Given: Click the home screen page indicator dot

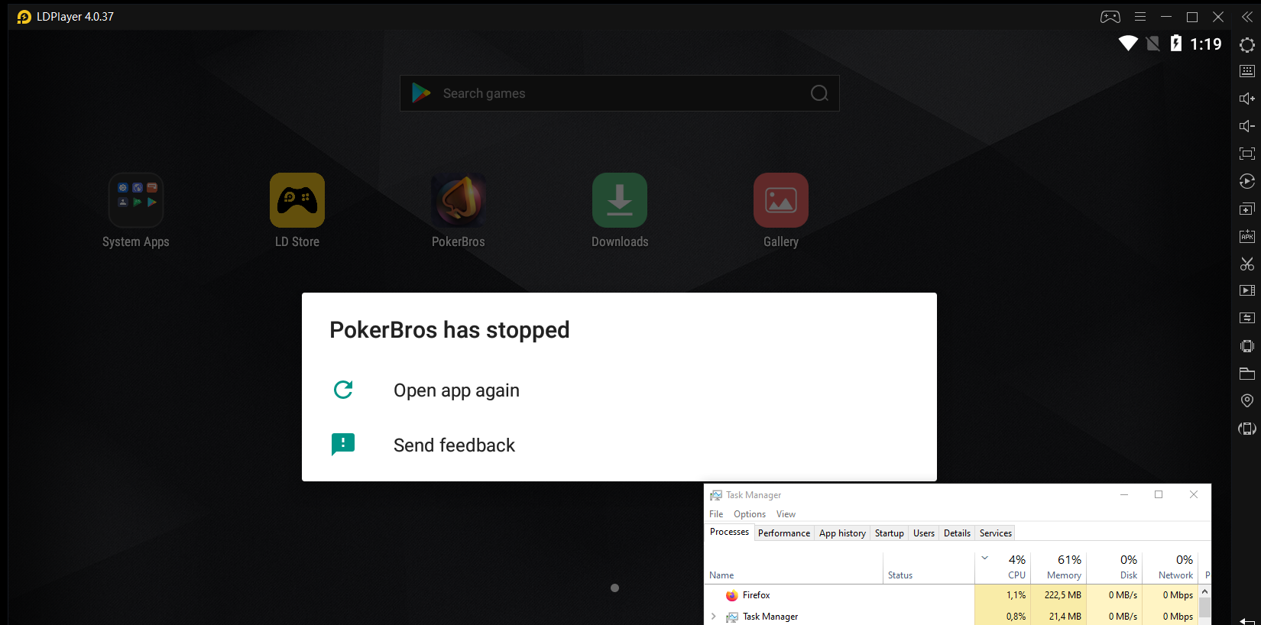Looking at the screenshot, I should click(x=614, y=588).
